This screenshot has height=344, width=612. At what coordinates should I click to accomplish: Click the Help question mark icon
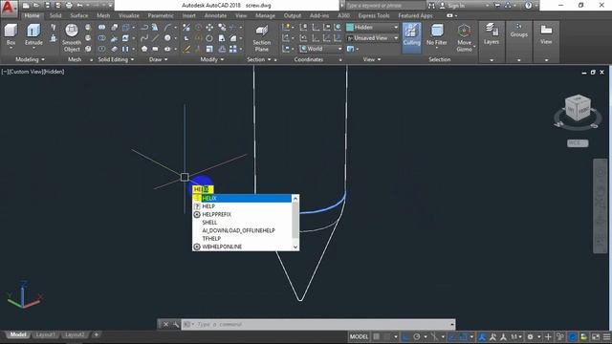(x=528, y=6)
